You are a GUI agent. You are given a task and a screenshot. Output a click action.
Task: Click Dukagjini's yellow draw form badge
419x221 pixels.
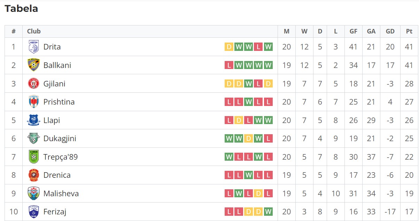pyautogui.click(x=248, y=138)
